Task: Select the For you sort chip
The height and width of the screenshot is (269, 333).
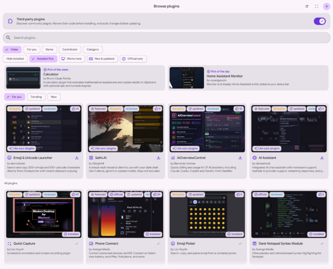Action: pos(32,49)
